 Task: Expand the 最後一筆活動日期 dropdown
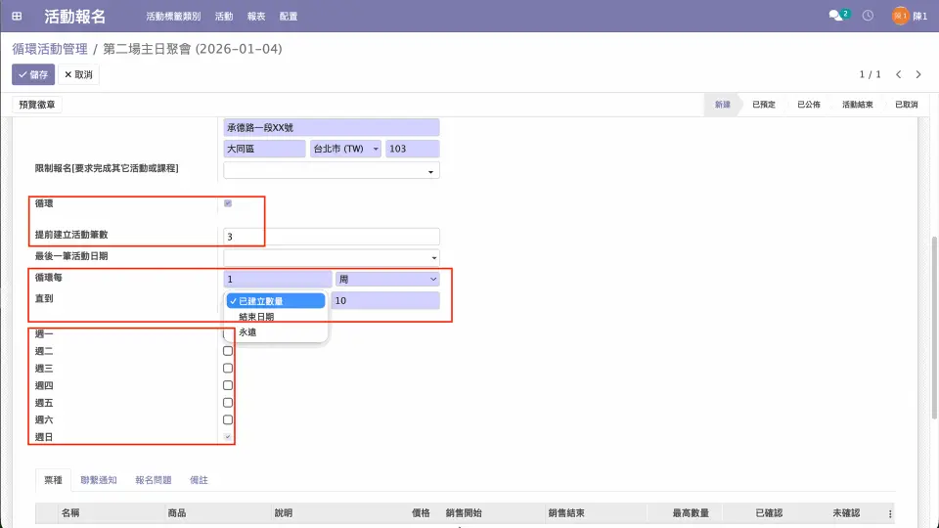(332, 257)
